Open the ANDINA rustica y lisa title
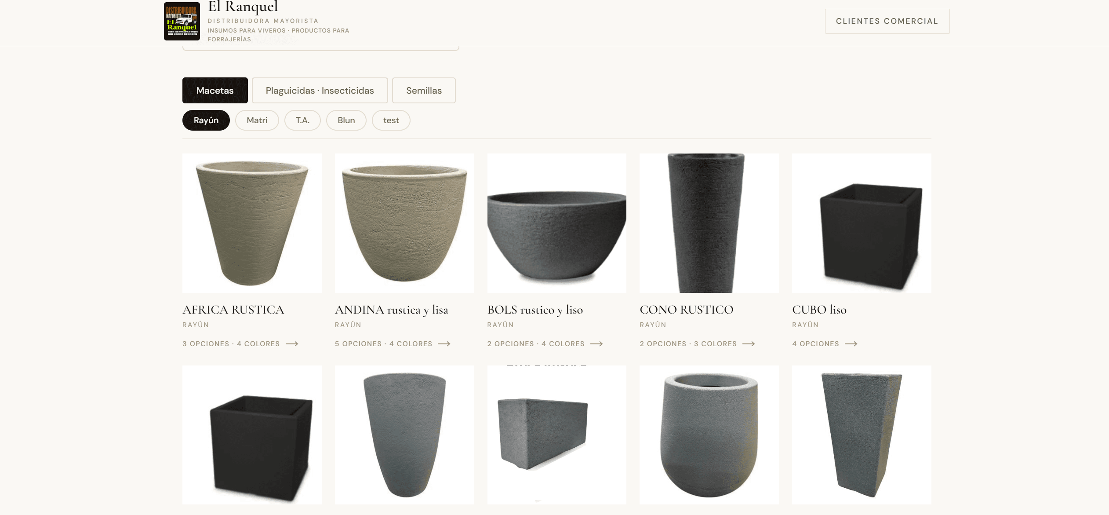This screenshot has height=515, width=1109. click(x=392, y=310)
